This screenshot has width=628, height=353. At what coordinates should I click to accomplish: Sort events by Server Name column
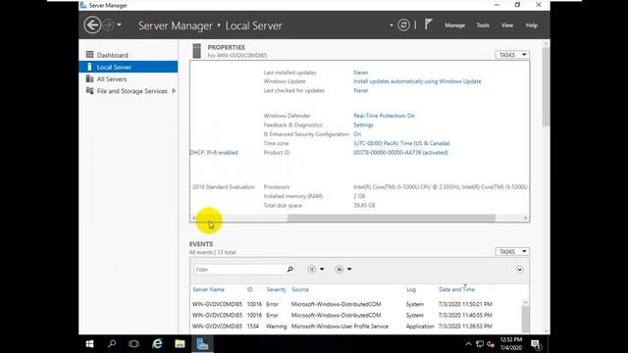coord(208,289)
